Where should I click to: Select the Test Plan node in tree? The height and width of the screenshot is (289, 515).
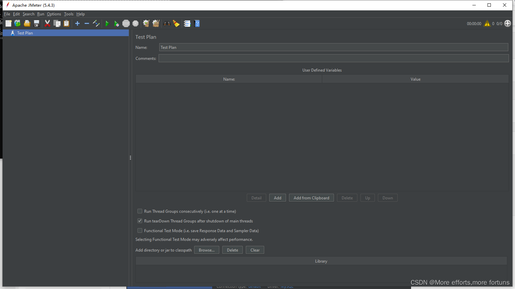(x=66, y=33)
